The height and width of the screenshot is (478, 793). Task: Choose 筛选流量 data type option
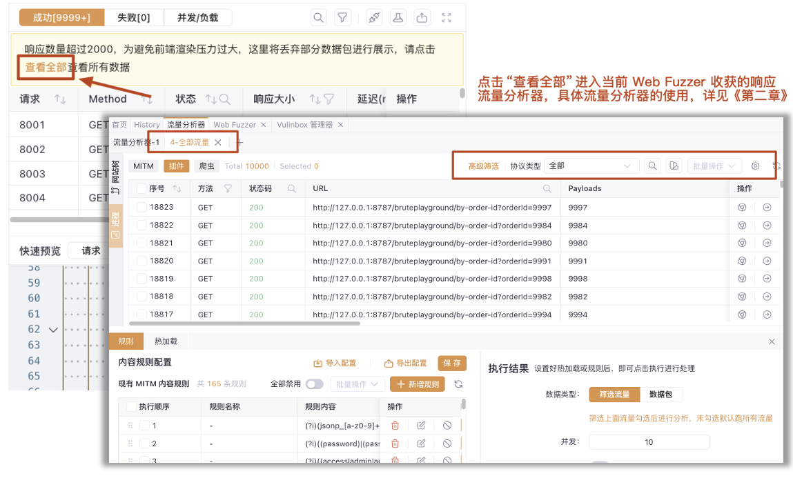(614, 394)
